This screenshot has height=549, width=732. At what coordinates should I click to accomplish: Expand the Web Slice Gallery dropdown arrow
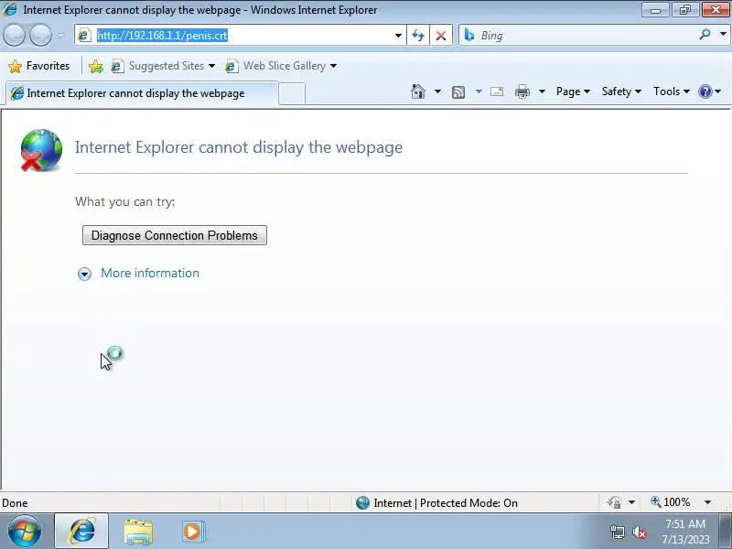pyautogui.click(x=333, y=66)
